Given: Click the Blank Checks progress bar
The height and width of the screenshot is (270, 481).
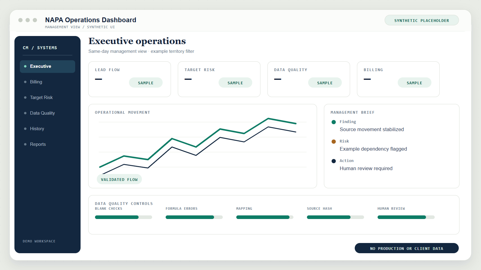Looking at the screenshot, I should [124, 217].
